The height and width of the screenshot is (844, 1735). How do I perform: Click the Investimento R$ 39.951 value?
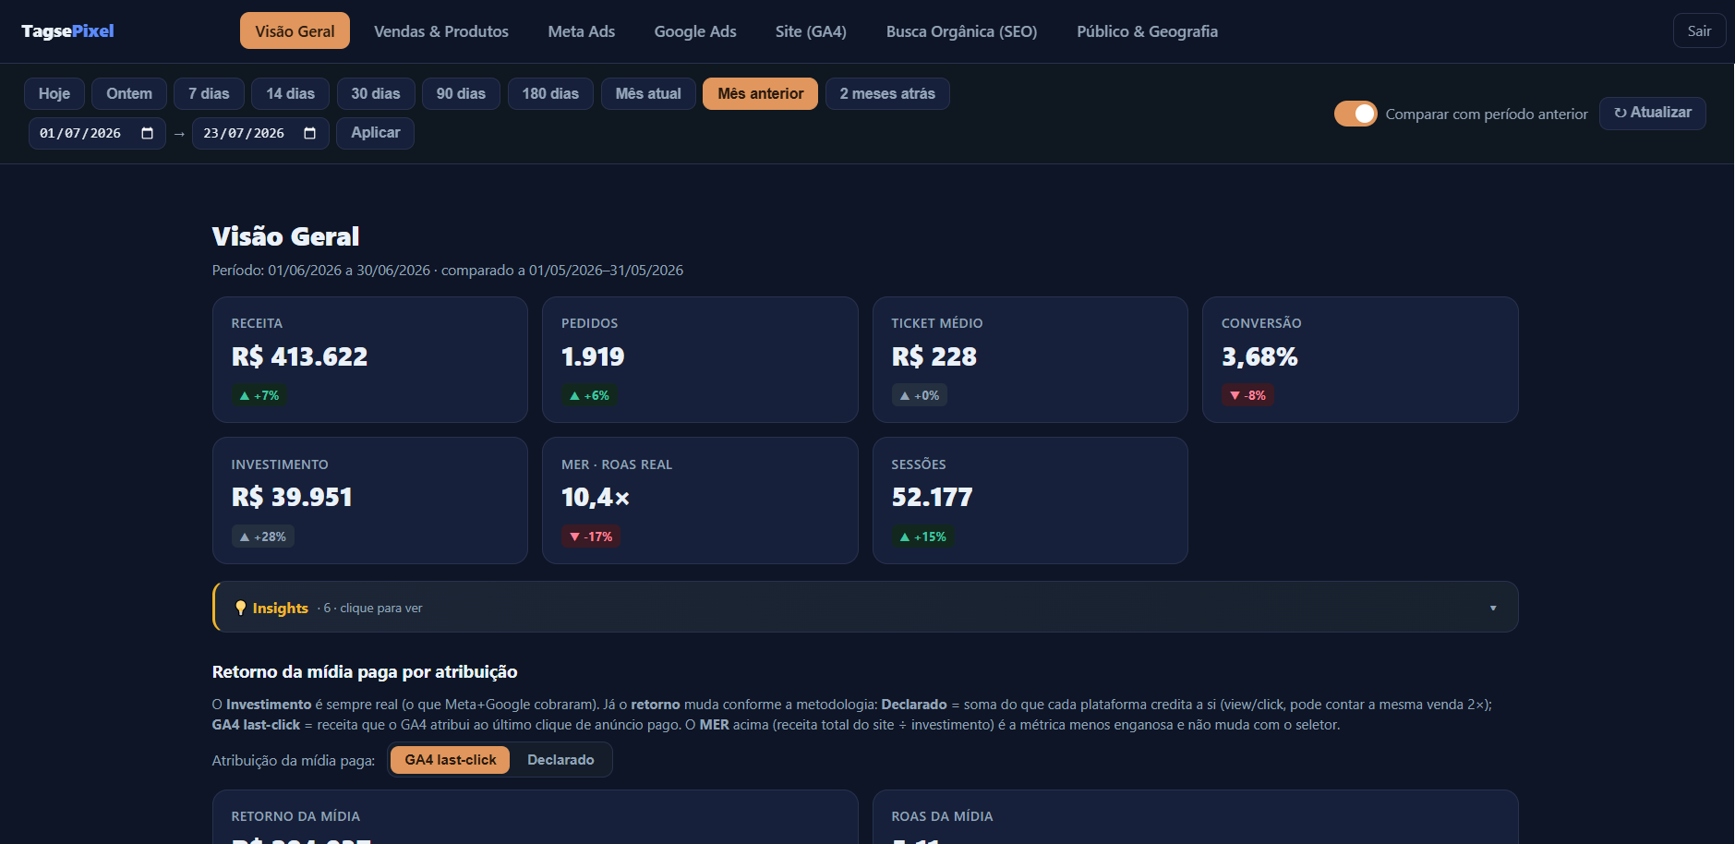tap(292, 497)
